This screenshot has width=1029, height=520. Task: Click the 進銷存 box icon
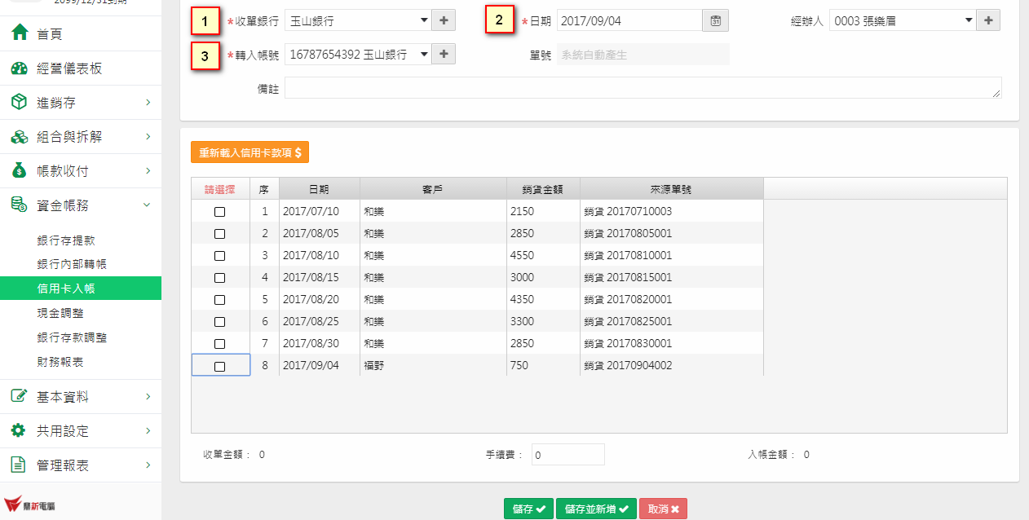point(20,102)
